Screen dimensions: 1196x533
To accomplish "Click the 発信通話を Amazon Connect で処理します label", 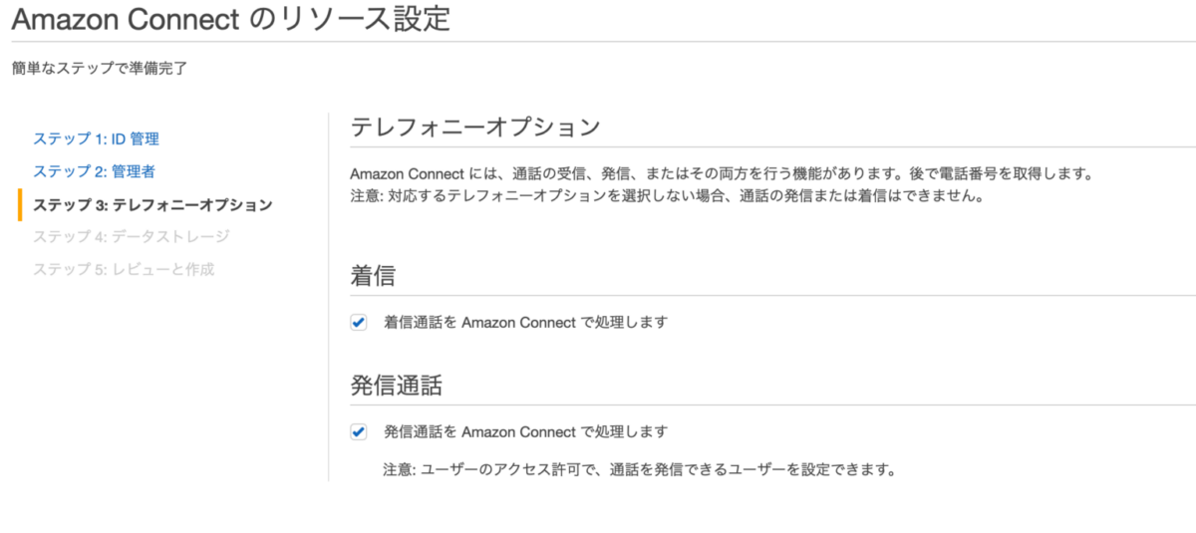I will (525, 432).
